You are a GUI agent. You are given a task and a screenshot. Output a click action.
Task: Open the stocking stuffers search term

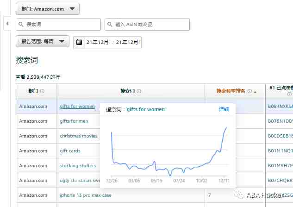click(x=78, y=165)
